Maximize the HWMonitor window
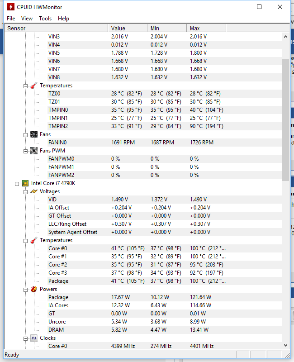294x362 pixels. pyautogui.click(x=259, y=7)
